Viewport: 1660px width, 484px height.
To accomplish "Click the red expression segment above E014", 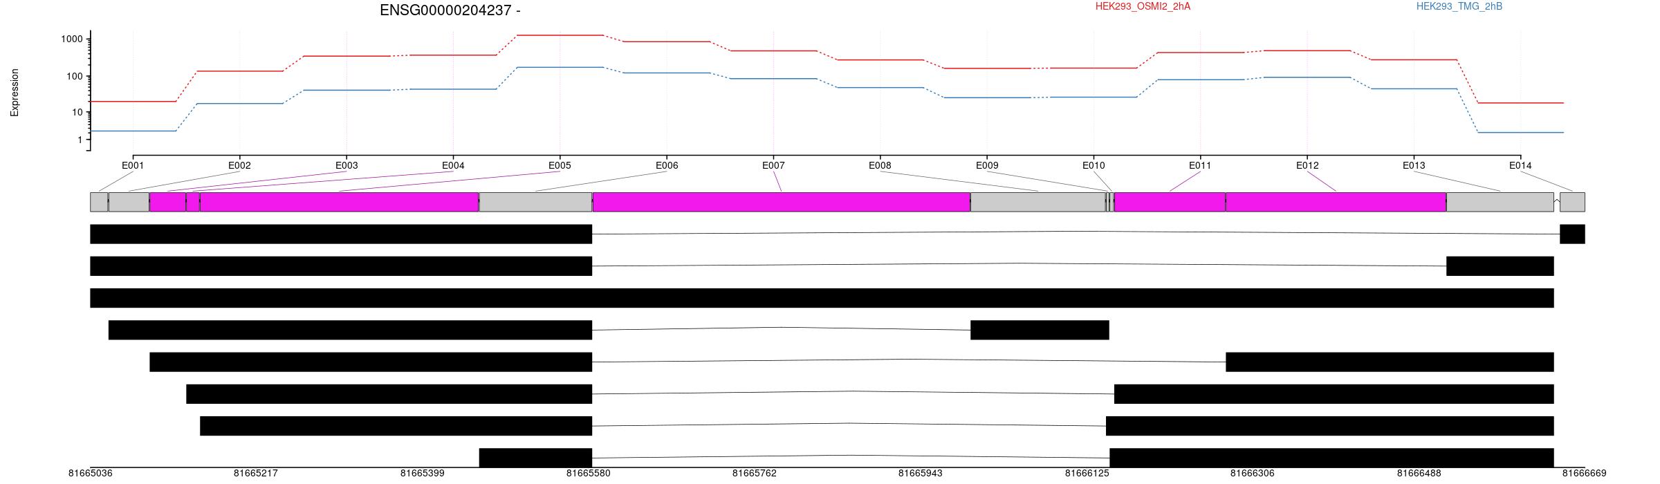I will pos(1520,103).
